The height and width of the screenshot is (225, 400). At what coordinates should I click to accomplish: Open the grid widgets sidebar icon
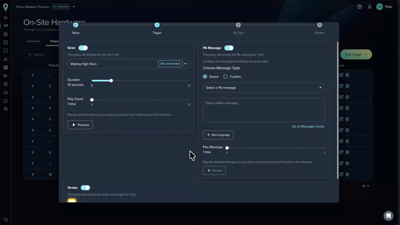(5, 84)
